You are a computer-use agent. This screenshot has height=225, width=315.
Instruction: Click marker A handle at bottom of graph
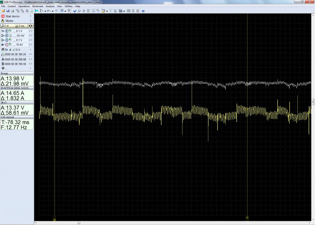coord(247,218)
